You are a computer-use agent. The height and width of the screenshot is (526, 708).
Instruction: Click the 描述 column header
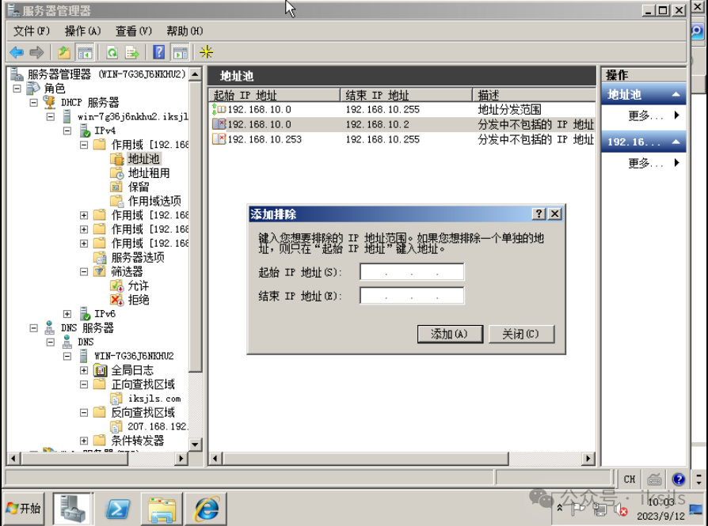click(x=534, y=95)
